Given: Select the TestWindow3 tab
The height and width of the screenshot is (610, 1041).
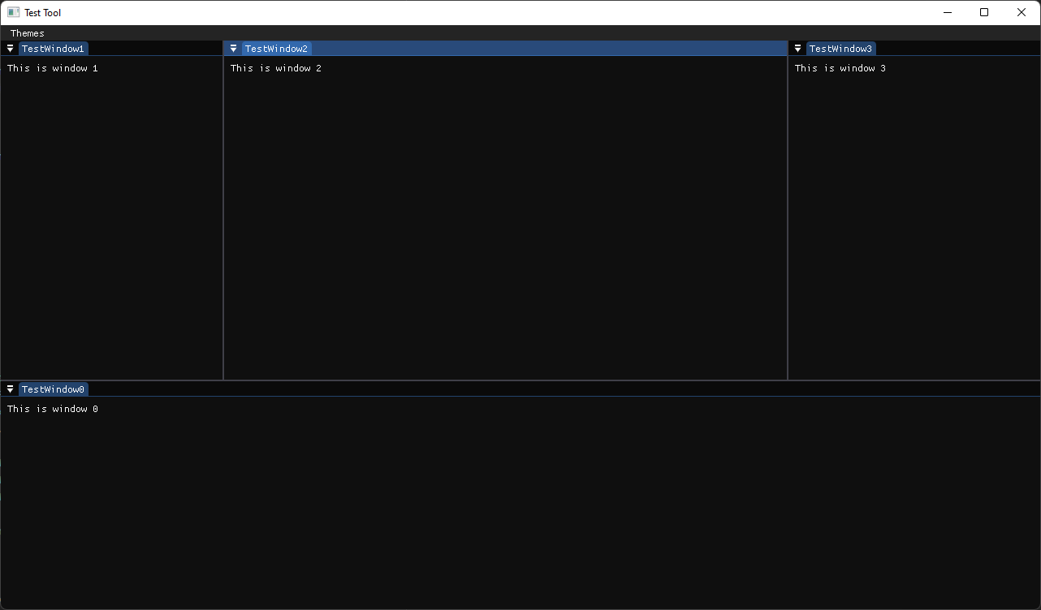Looking at the screenshot, I should tap(840, 48).
